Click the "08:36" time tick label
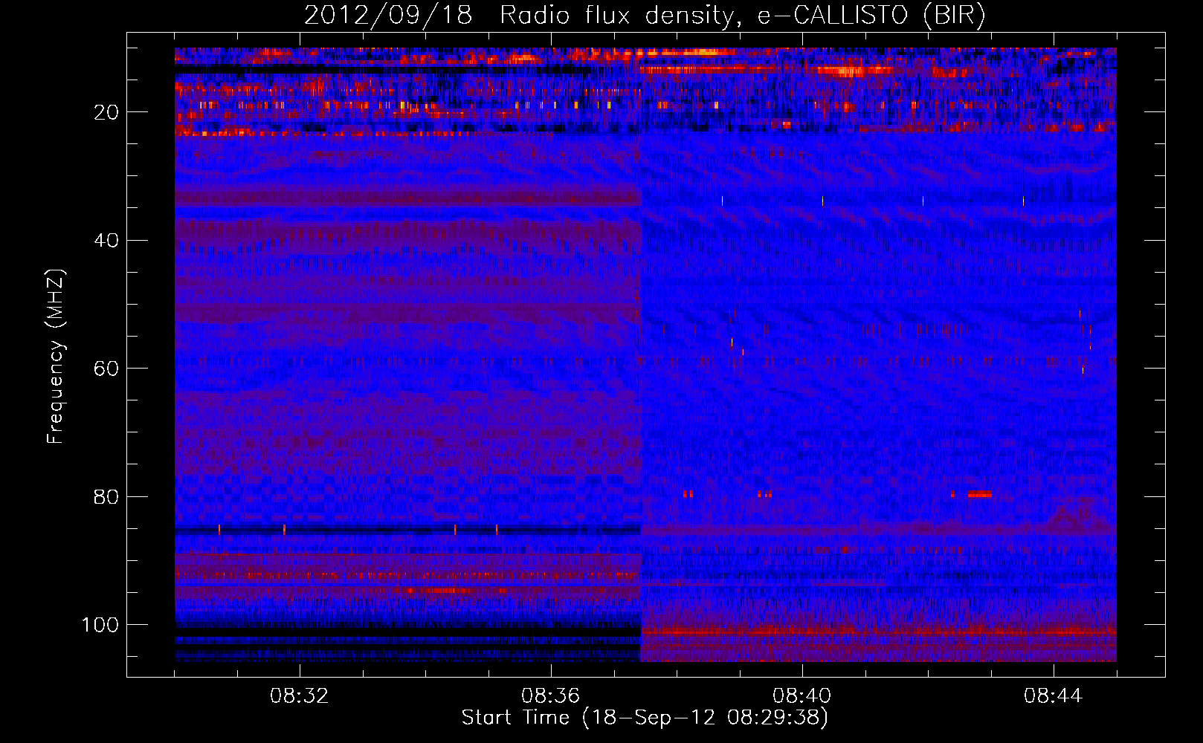The width and height of the screenshot is (1203, 743). click(x=550, y=696)
